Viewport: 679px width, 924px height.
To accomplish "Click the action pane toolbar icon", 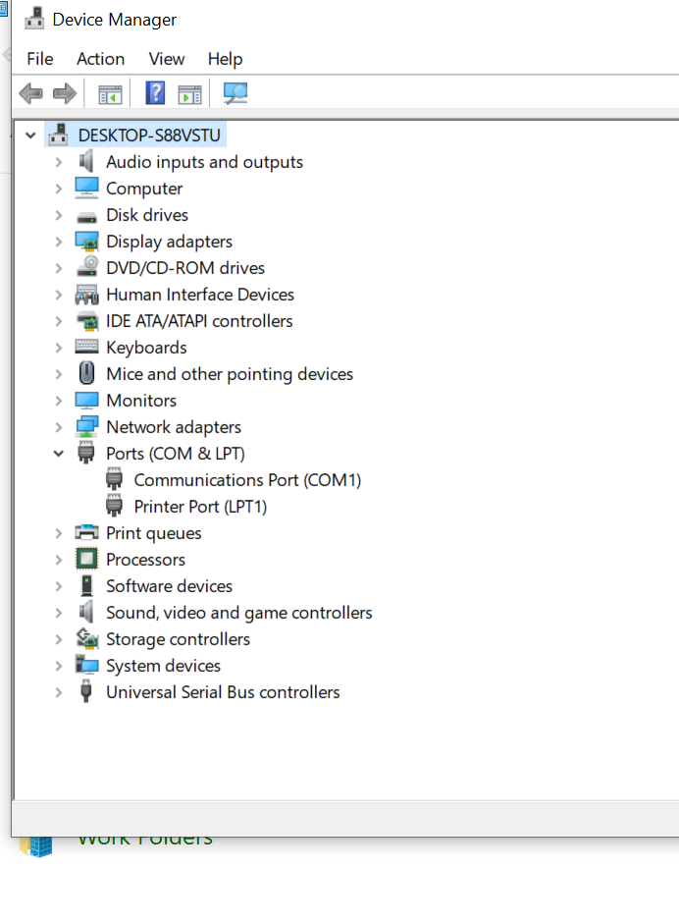I will pos(189,94).
